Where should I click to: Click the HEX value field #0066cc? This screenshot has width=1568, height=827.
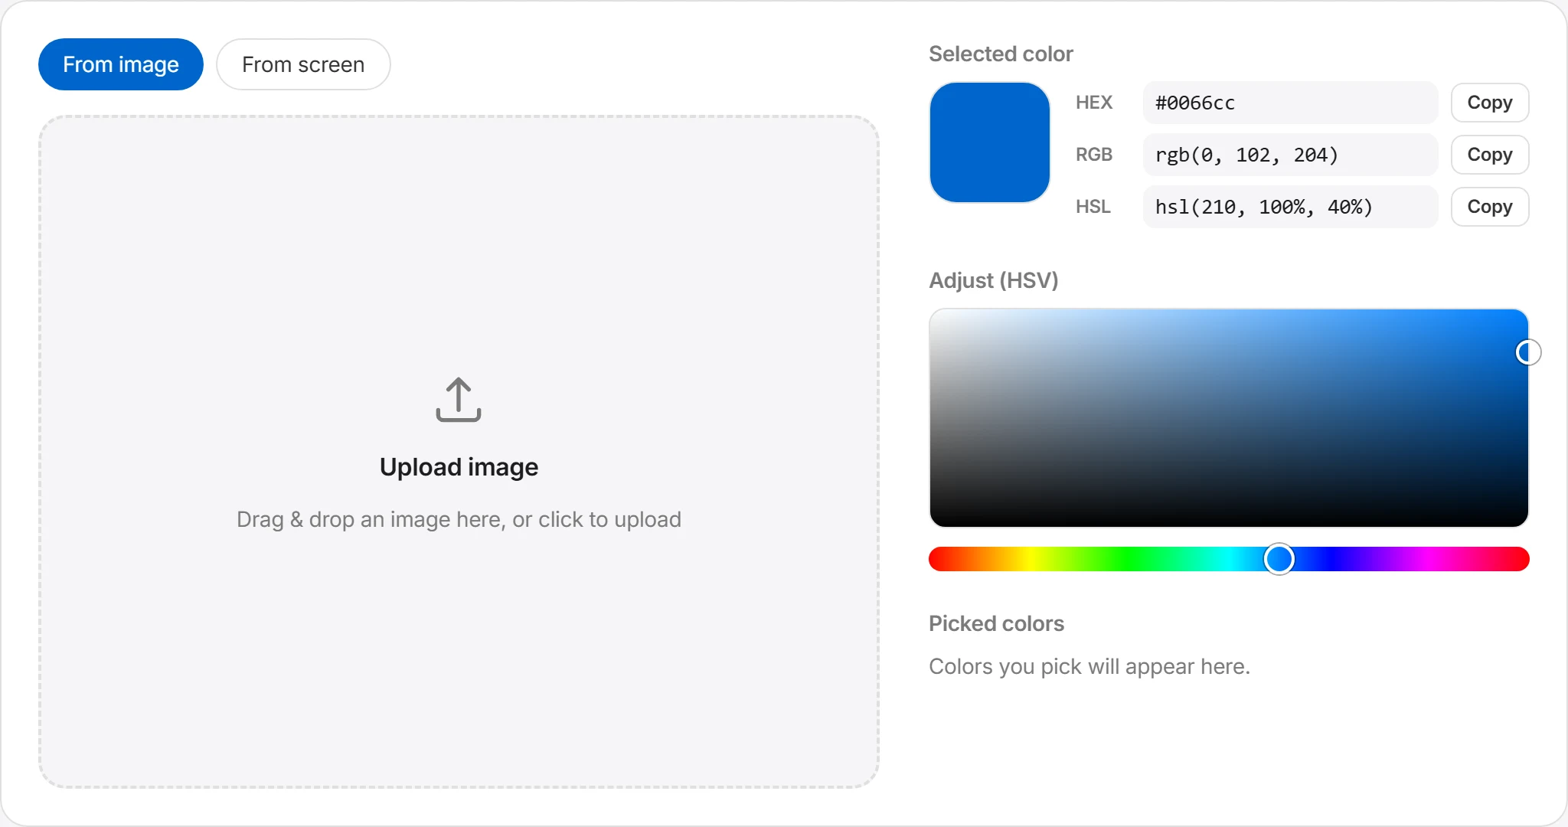click(x=1290, y=103)
